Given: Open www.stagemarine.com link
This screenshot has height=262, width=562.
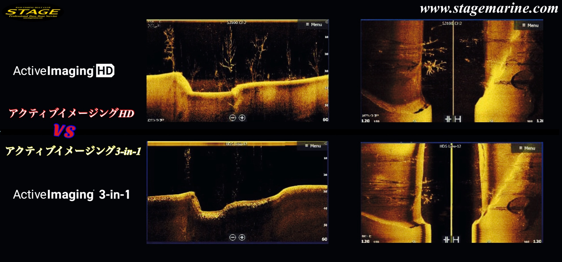Looking at the screenshot, I should (x=489, y=8).
